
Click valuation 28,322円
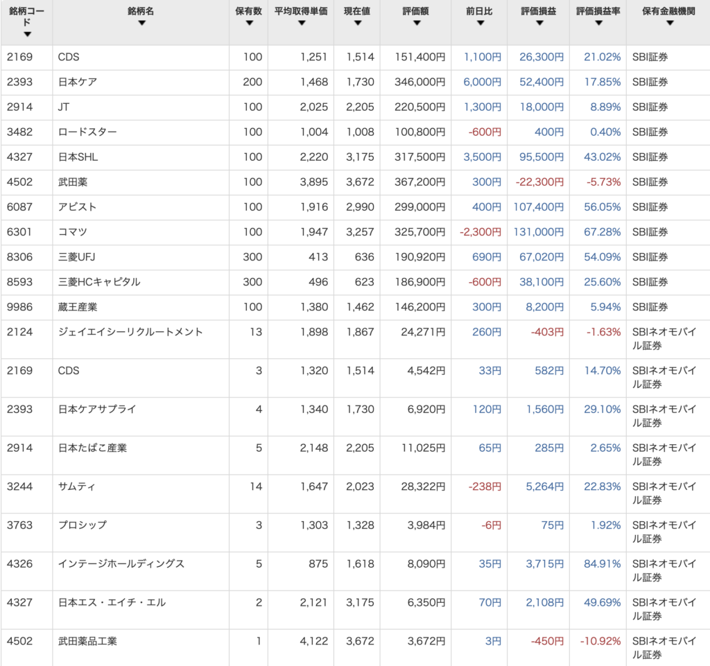(423, 487)
